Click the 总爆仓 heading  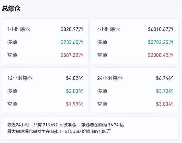point(11,8)
